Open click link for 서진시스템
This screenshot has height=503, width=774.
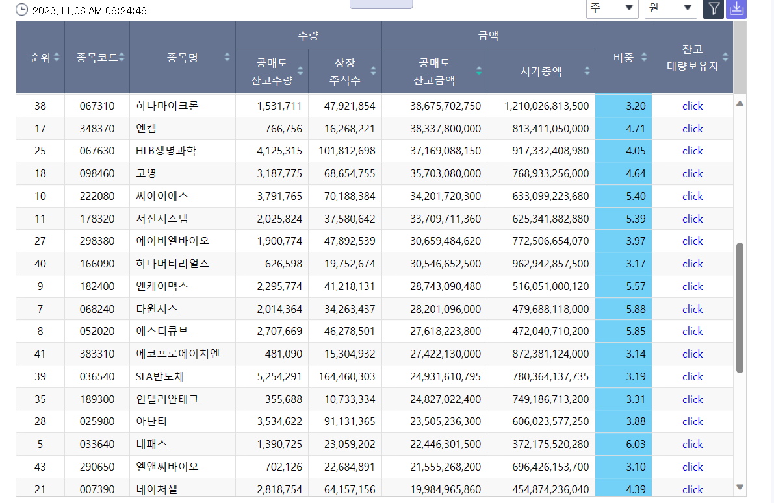tap(692, 219)
